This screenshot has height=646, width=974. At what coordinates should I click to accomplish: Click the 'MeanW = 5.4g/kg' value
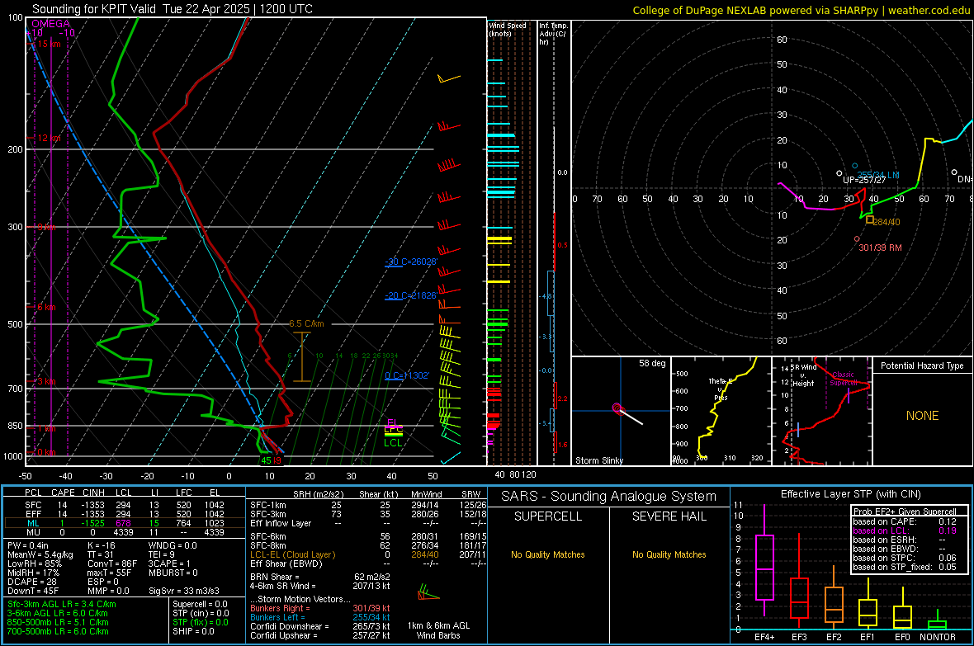click(40, 554)
